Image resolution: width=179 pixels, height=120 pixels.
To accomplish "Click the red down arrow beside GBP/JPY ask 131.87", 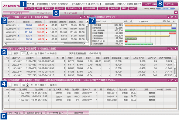I will [x=46, y=33].
